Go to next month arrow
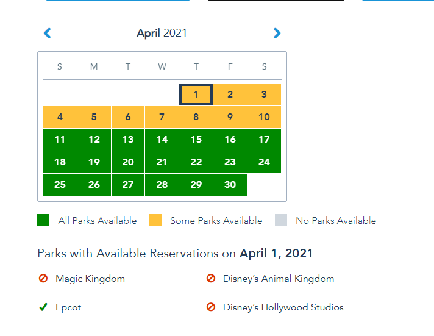The image size is (434, 336). (x=277, y=33)
